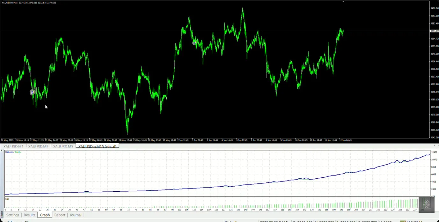Click the Size label in the volume histogram

[7, 199]
